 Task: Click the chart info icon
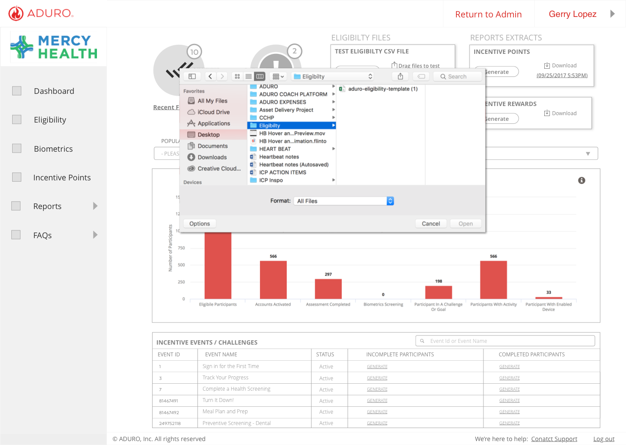[x=582, y=180]
